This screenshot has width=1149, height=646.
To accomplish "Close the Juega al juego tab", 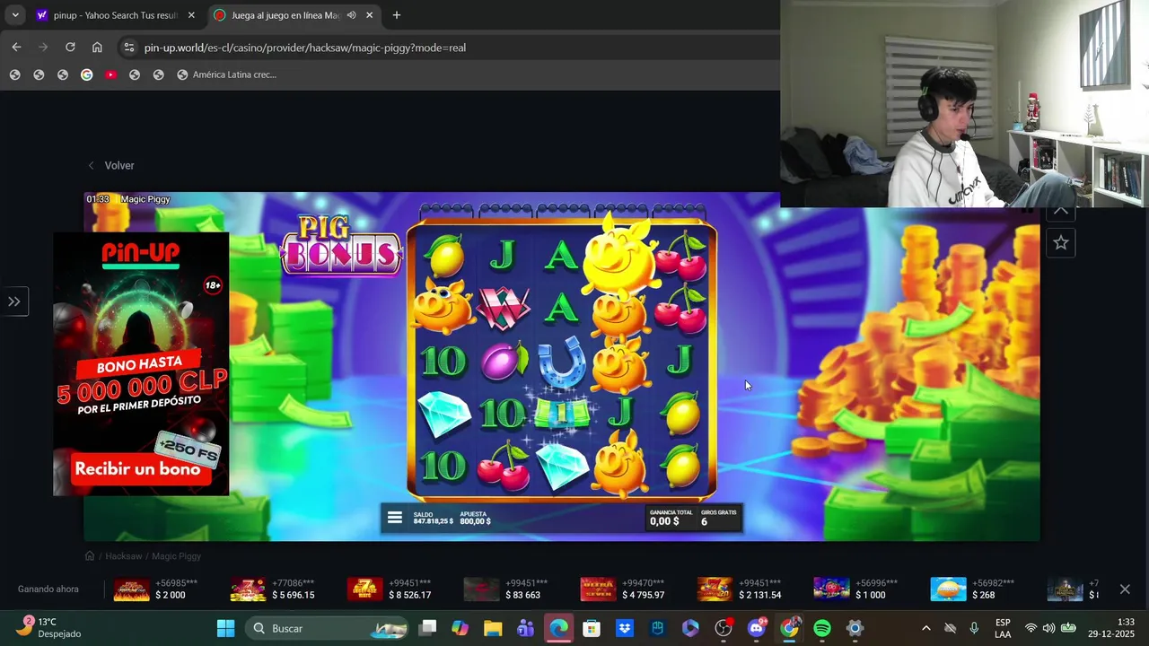I will [x=369, y=15].
